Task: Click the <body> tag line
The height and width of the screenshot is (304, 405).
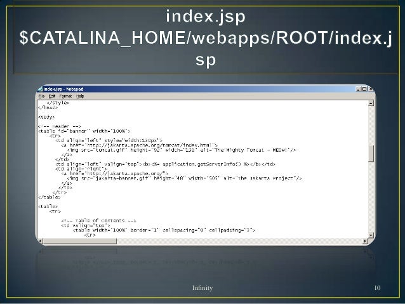Action: click(x=46, y=117)
